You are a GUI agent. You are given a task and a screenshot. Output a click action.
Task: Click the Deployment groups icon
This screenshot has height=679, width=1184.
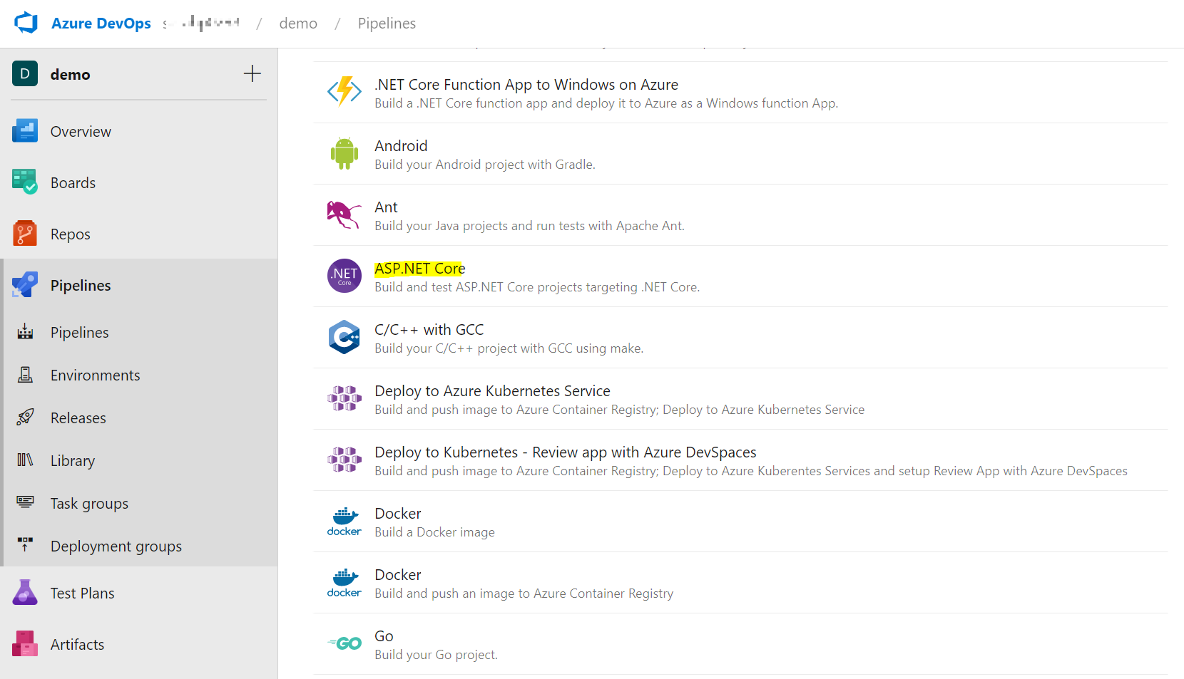[25, 545]
